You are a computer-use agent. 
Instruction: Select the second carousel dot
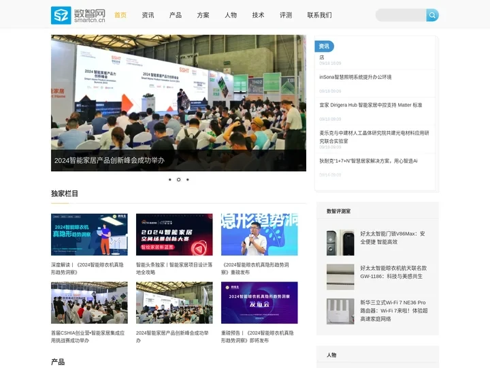[x=178, y=180]
